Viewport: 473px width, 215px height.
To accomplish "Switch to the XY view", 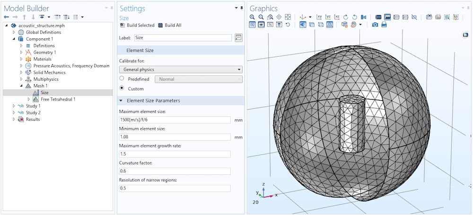I will pyautogui.click(x=319, y=17).
